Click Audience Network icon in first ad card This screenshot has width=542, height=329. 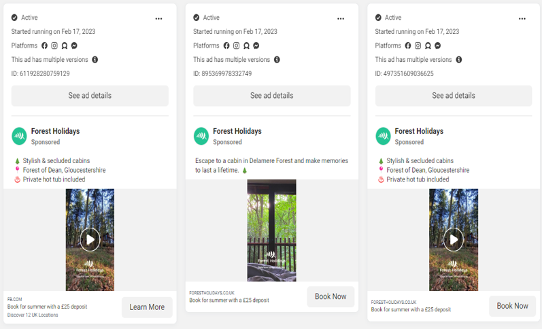[65, 46]
